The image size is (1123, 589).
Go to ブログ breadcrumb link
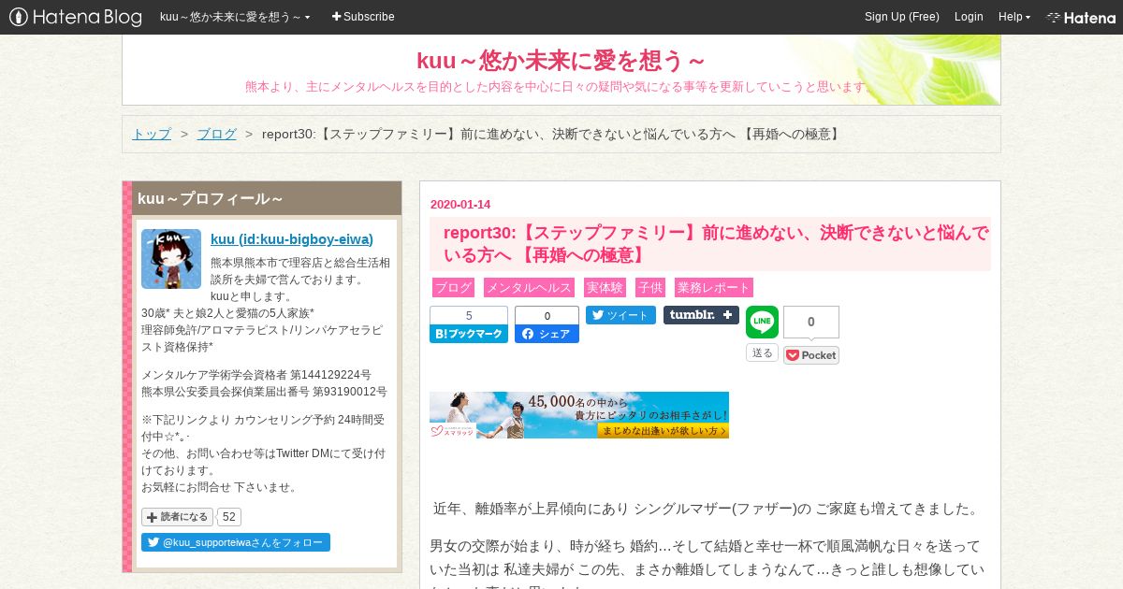(x=216, y=134)
